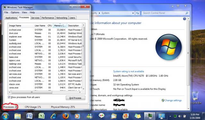The width and height of the screenshot is (205, 120).
Task: Show hidden tray icons arrow
Action: (x=170, y=116)
